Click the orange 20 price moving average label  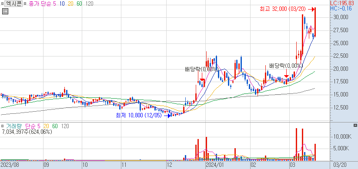click(x=70, y=3)
